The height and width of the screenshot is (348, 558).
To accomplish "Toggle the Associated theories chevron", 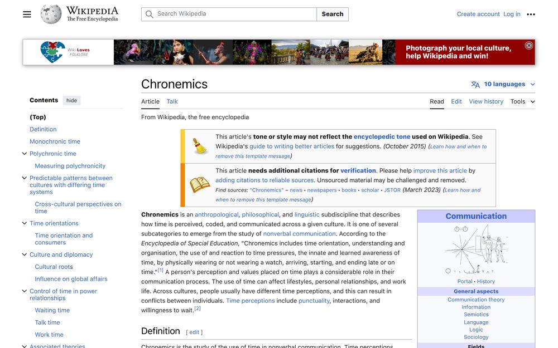I will click(x=24, y=346).
